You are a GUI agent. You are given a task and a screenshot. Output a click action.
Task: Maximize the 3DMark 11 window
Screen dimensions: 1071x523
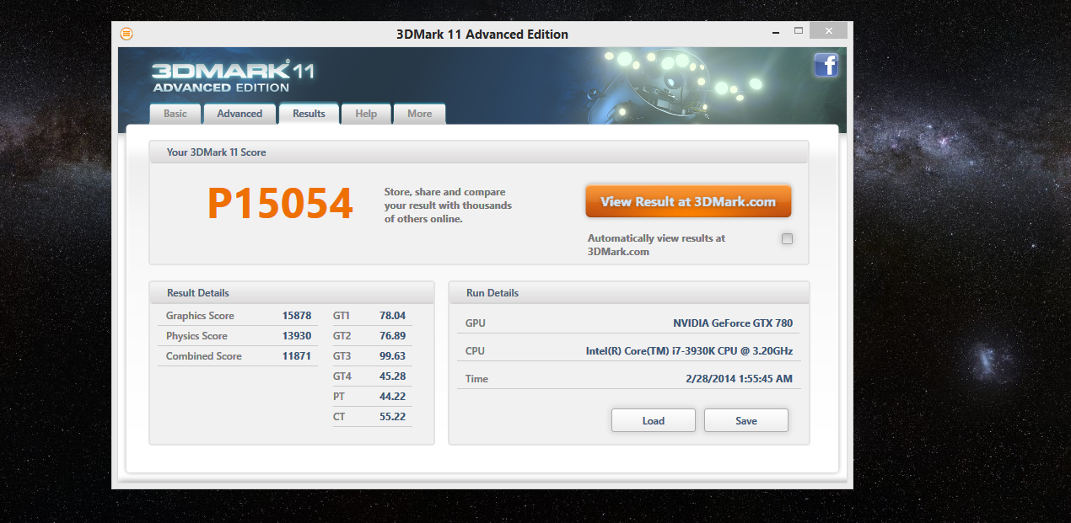click(x=799, y=31)
